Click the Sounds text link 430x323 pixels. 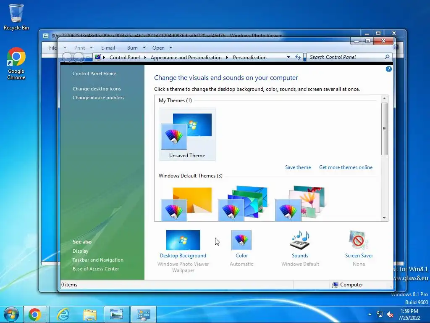tap(300, 255)
